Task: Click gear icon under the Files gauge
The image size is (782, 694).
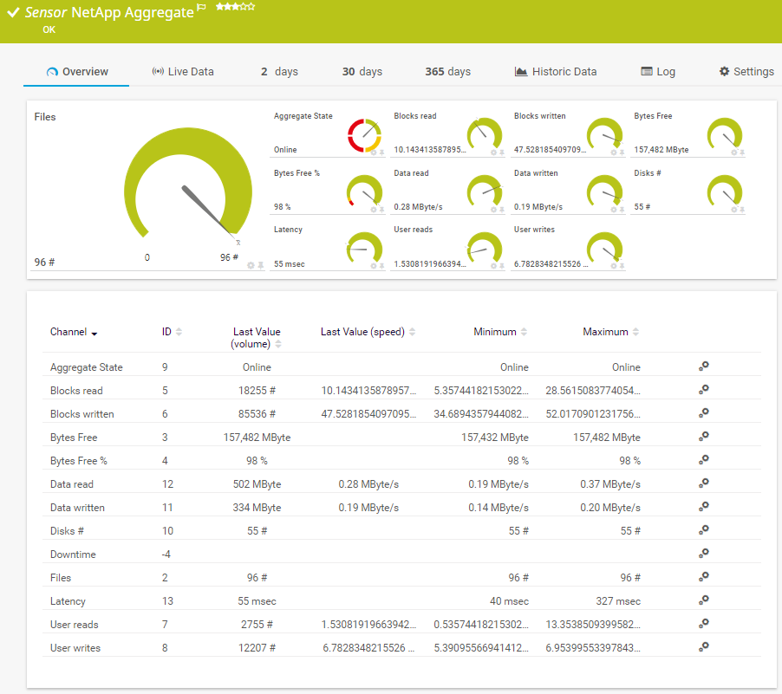Action: tap(251, 265)
